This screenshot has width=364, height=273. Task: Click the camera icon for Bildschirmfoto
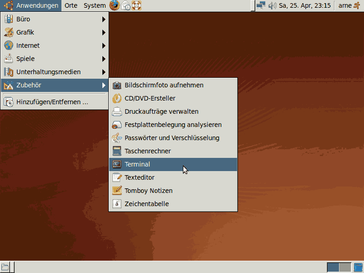pos(117,85)
